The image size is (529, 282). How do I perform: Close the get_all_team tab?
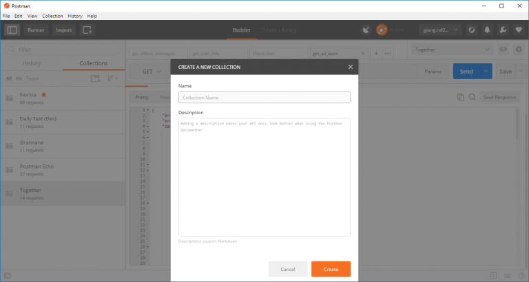point(363,54)
